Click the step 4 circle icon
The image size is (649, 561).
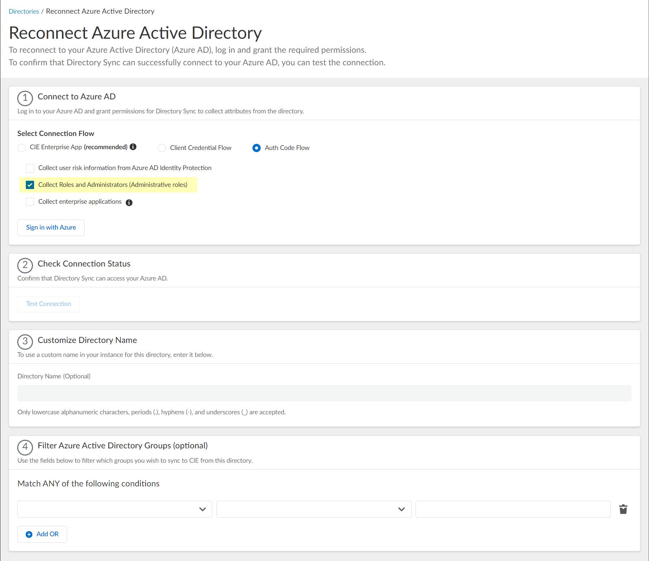(25, 447)
